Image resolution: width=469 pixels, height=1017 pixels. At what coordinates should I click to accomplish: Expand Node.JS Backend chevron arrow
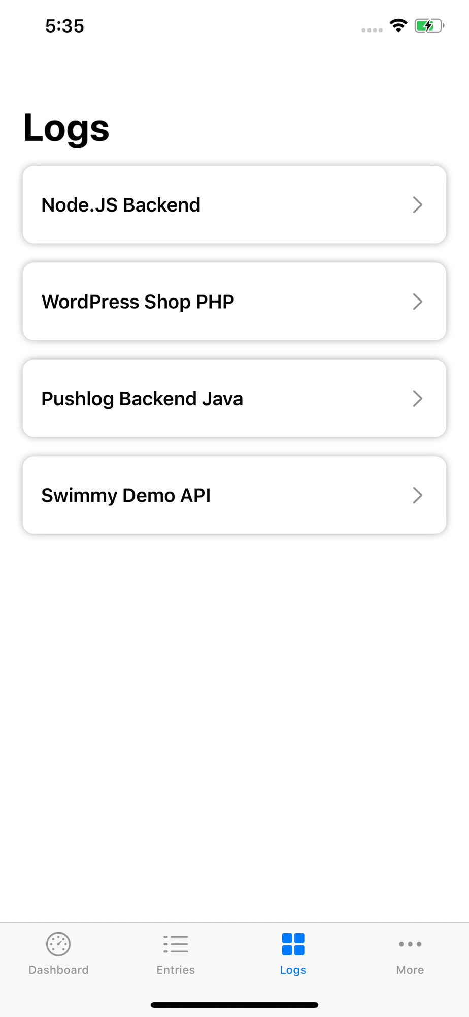coord(417,205)
